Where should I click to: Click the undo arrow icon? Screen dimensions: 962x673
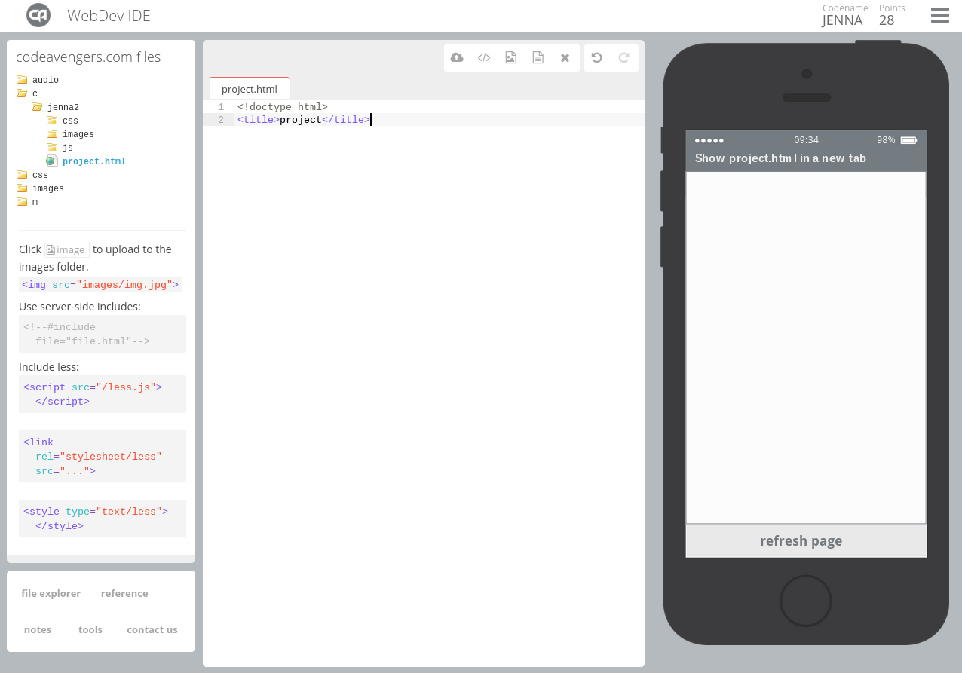[x=597, y=57]
